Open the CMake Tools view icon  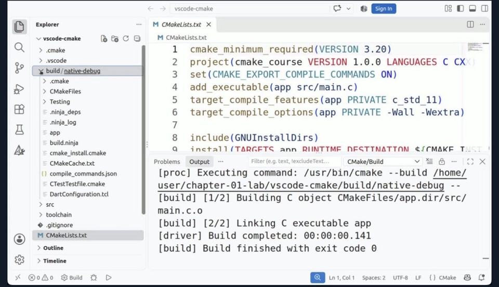tap(19, 150)
